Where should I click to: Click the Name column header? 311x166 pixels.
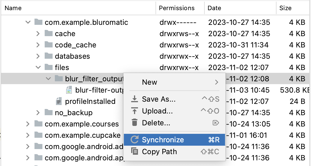coord(13,8)
